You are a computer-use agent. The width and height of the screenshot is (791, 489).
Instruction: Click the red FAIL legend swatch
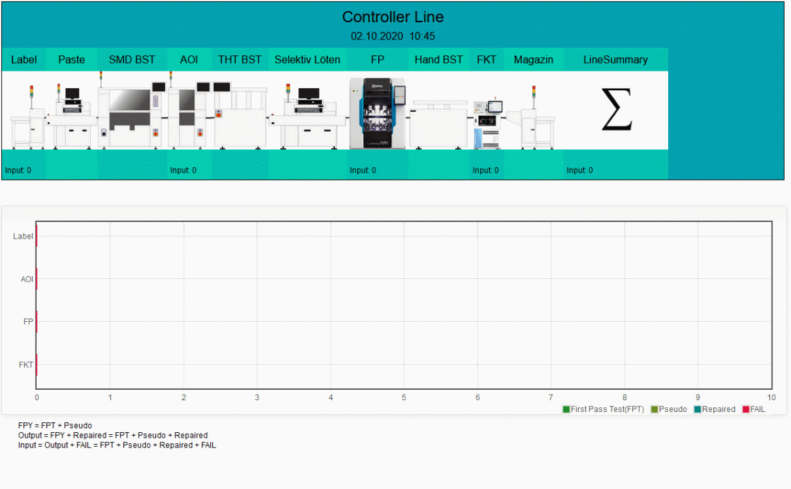pos(746,409)
